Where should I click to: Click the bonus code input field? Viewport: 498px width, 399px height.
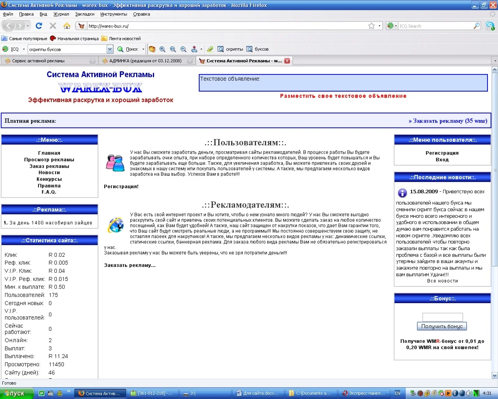click(x=442, y=317)
